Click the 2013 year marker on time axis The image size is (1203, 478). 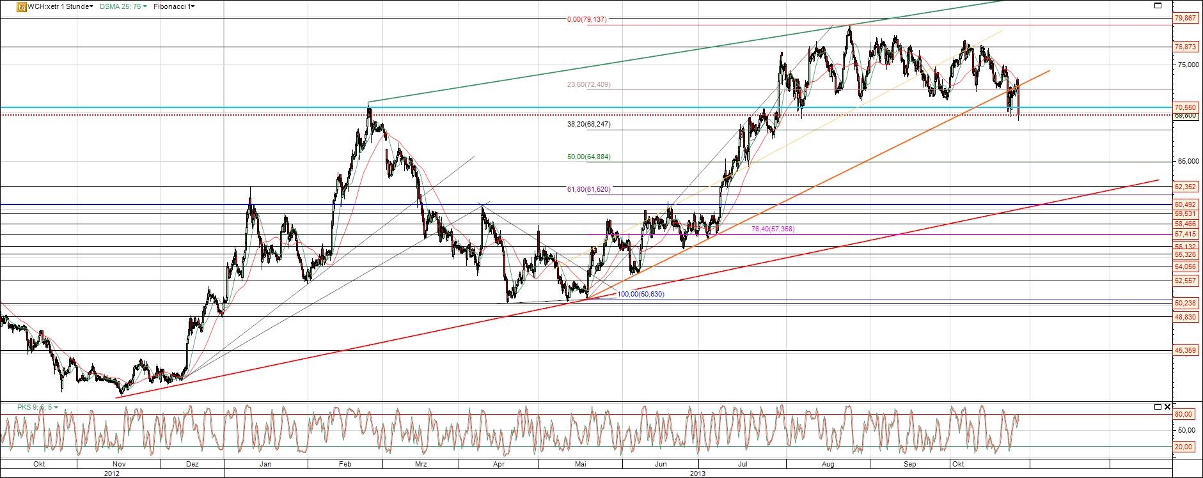coord(698,474)
